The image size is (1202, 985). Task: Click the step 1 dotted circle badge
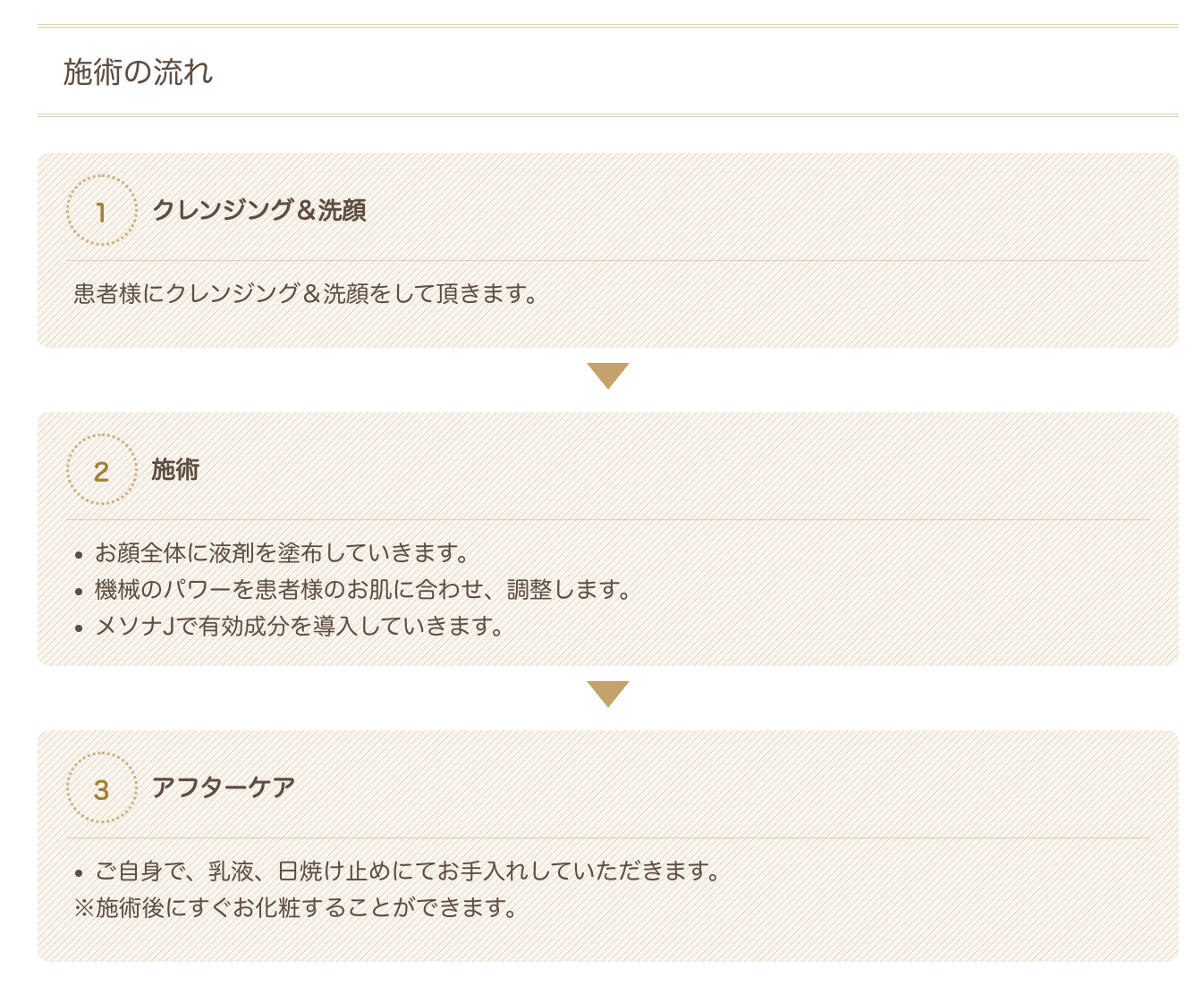click(x=102, y=210)
